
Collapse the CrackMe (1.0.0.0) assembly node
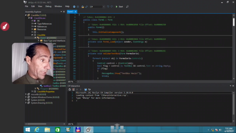point(26,15)
